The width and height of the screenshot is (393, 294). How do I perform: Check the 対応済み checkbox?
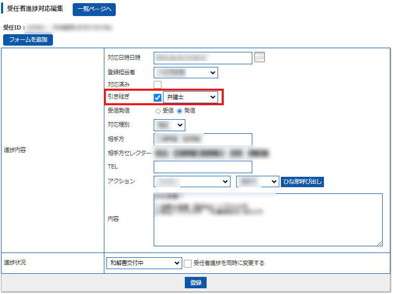click(158, 85)
